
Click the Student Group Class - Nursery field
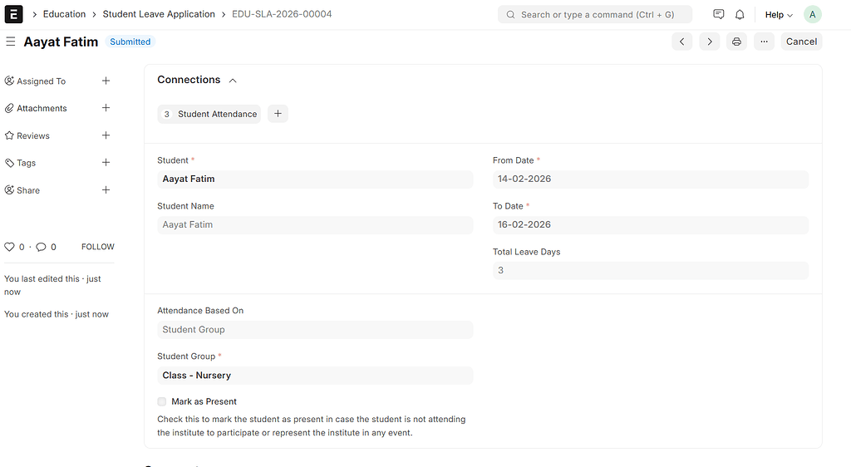pyautogui.click(x=315, y=376)
